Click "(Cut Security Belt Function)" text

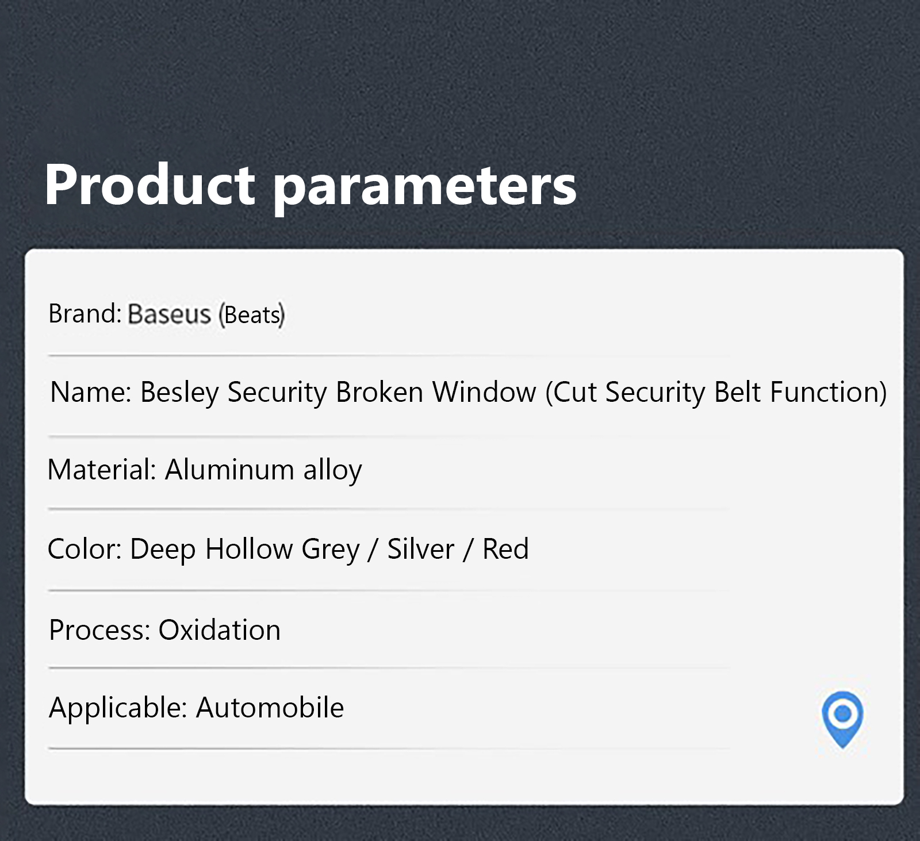(716, 393)
